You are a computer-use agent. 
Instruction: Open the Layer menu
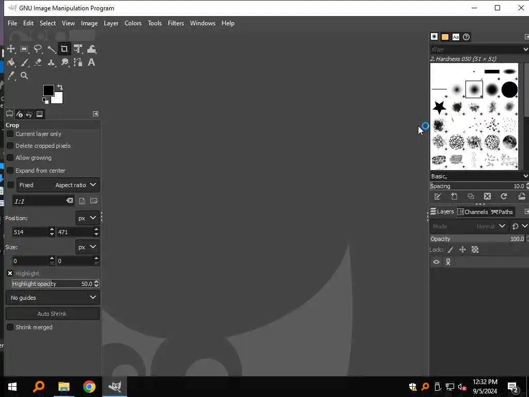pos(111,23)
